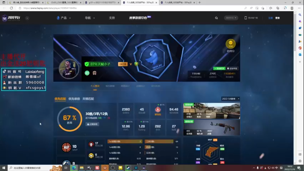304x171 pixels.
Task: Open the browser favorites star icon
Action: click(x=271, y=8)
